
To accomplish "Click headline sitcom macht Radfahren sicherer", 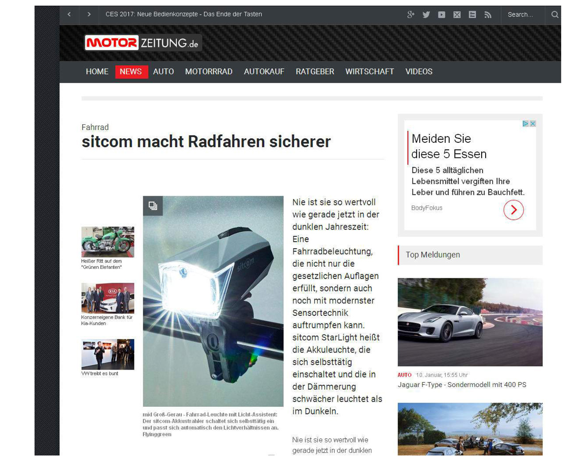I will tap(206, 142).
